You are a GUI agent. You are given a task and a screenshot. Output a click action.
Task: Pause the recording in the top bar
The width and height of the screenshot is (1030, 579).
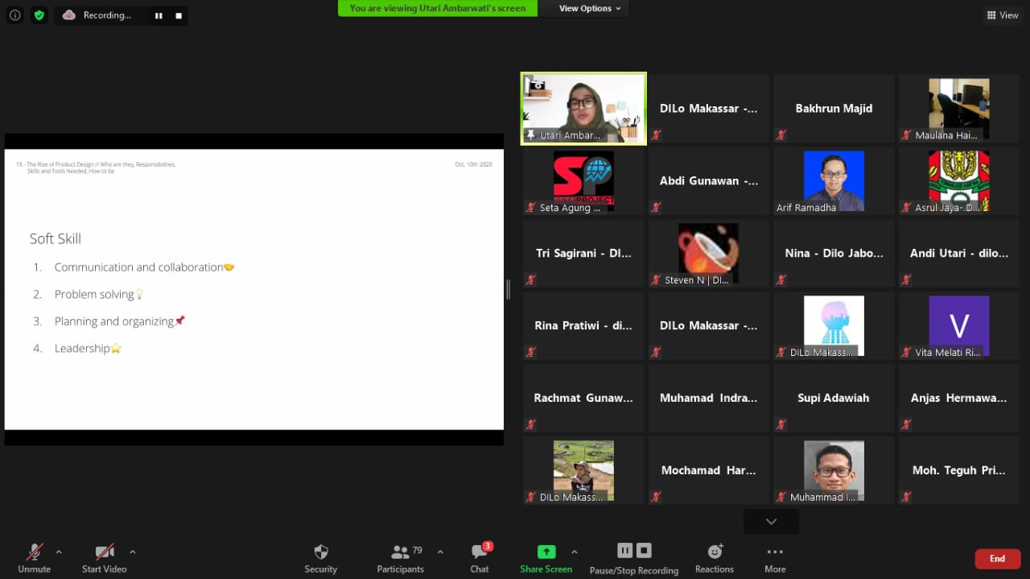[x=159, y=15]
